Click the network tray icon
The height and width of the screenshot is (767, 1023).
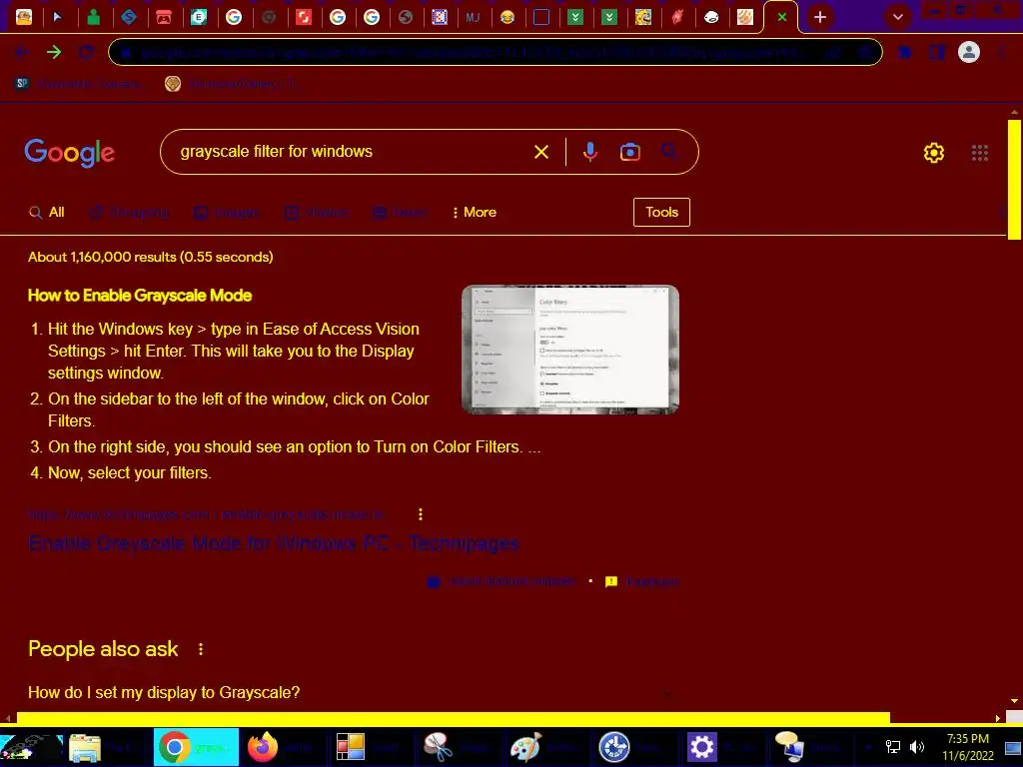point(892,747)
